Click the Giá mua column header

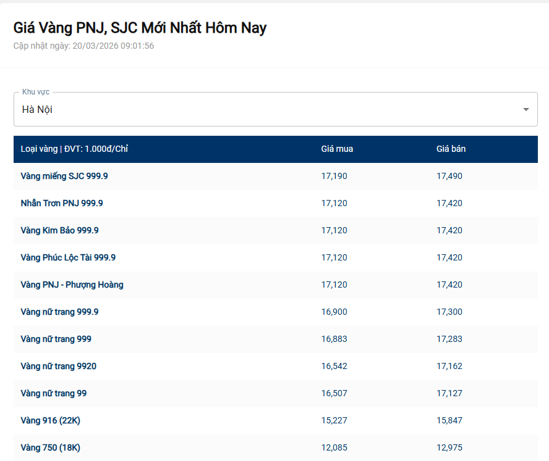point(337,149)
